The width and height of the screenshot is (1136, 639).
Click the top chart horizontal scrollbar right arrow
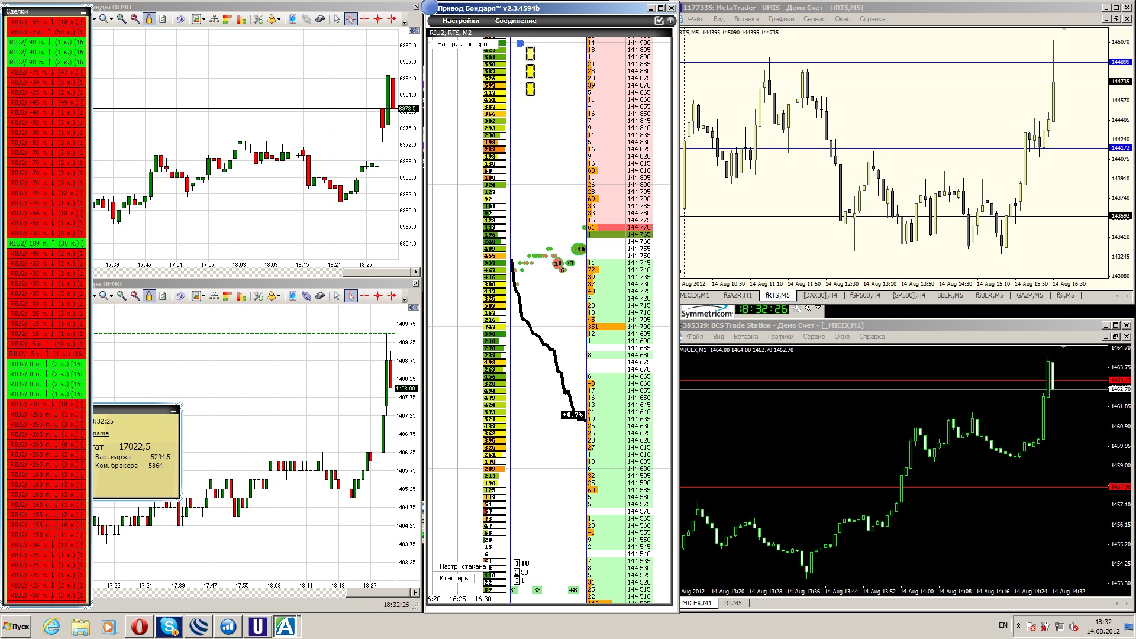pos(415,272)
